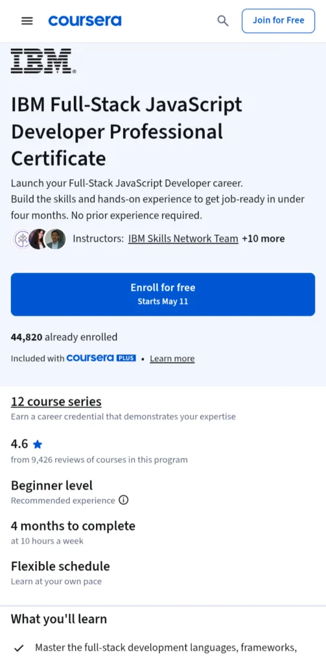Open the Coursera home logo

(x=85, y=20)
